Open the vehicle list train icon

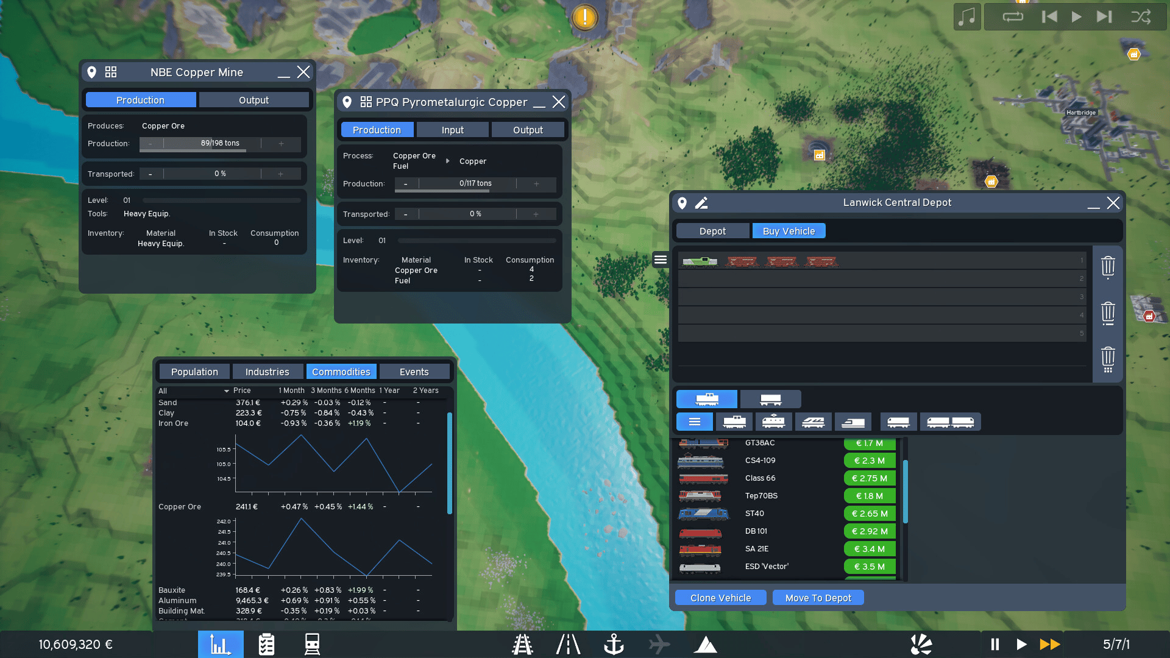[x=312, y=644]
